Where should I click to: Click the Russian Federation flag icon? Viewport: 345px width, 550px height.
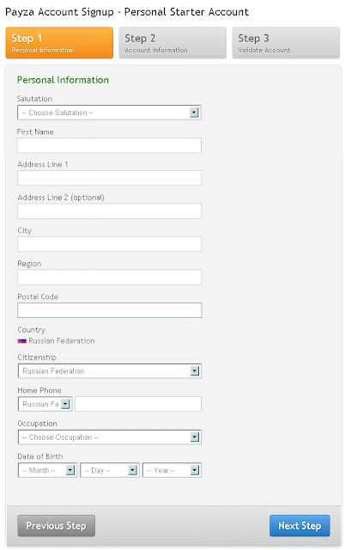tap(22, 340)
